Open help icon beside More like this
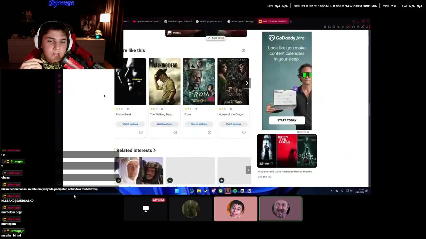The image size is (426, 239). click(243, 50)
